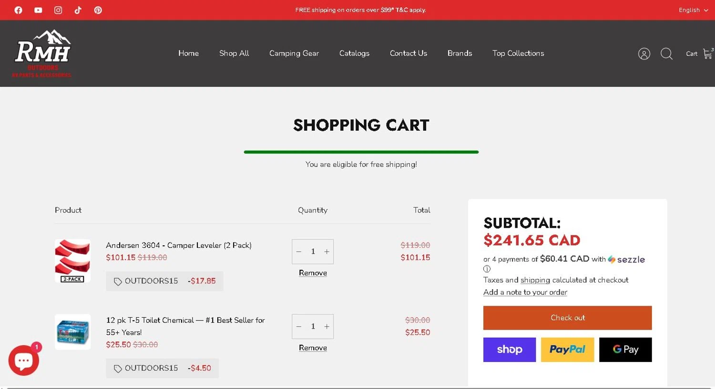Open the Camping Gear menu
The image size is (715, 389).
[x=294, y=53]
